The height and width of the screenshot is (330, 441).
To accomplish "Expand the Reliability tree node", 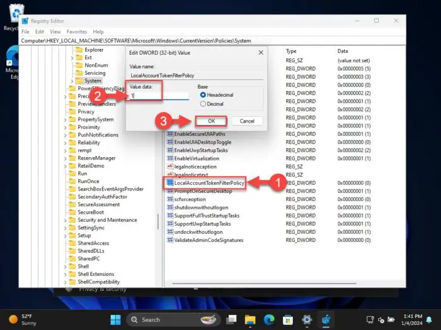I will [66, 143].
